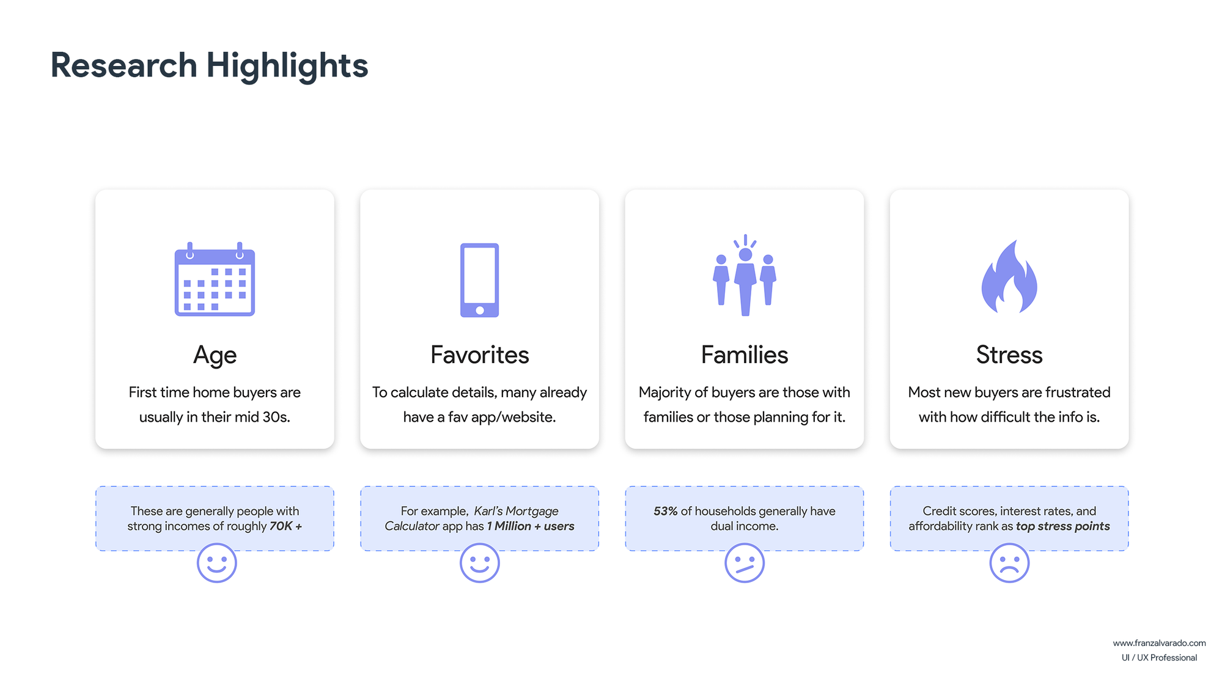1222x687 pixels.
Task: Select the Families card heading
Action: click(x=745, y=355)
